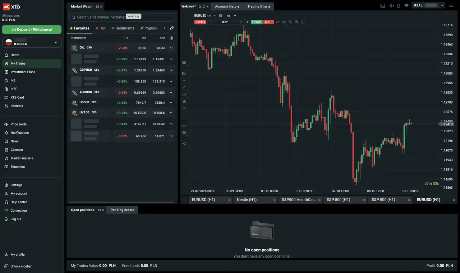Open Market Watch column settings gear

(171, 38)
